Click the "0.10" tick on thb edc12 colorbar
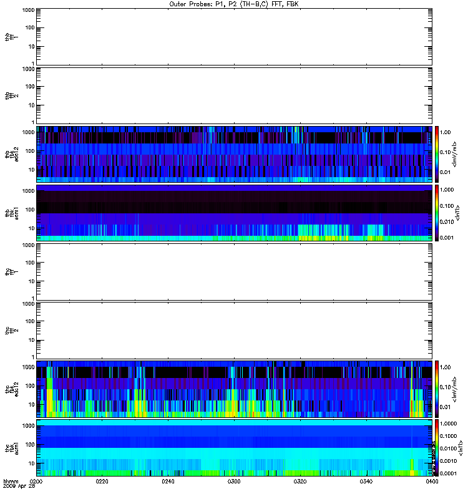This screenshot has height=499, width=468. (x=446, y=152)
